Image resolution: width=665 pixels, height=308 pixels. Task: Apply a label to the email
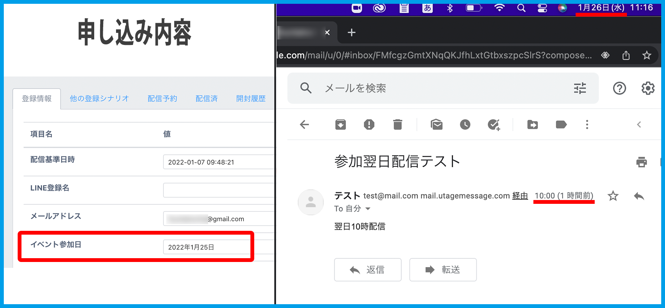click(561, 125)
